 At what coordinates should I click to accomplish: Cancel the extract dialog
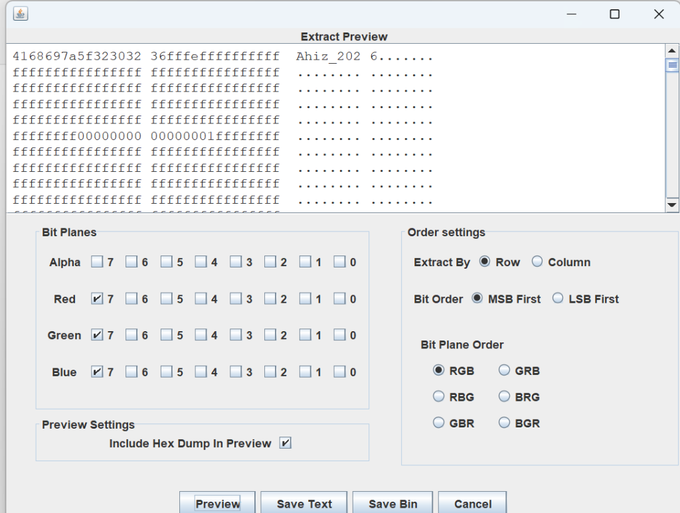(x=472, y=504)
